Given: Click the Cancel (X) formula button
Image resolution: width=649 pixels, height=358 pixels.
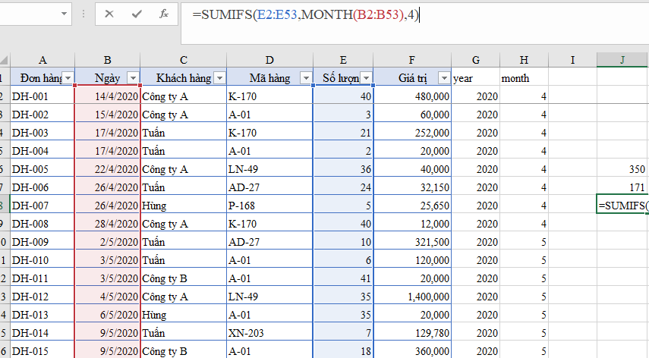Looking at the screenshot, I should (x=109, y=14).
